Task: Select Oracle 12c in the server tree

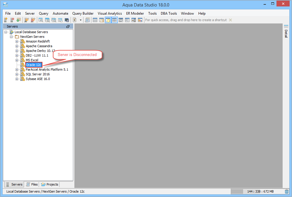Action: pos(34,65)
